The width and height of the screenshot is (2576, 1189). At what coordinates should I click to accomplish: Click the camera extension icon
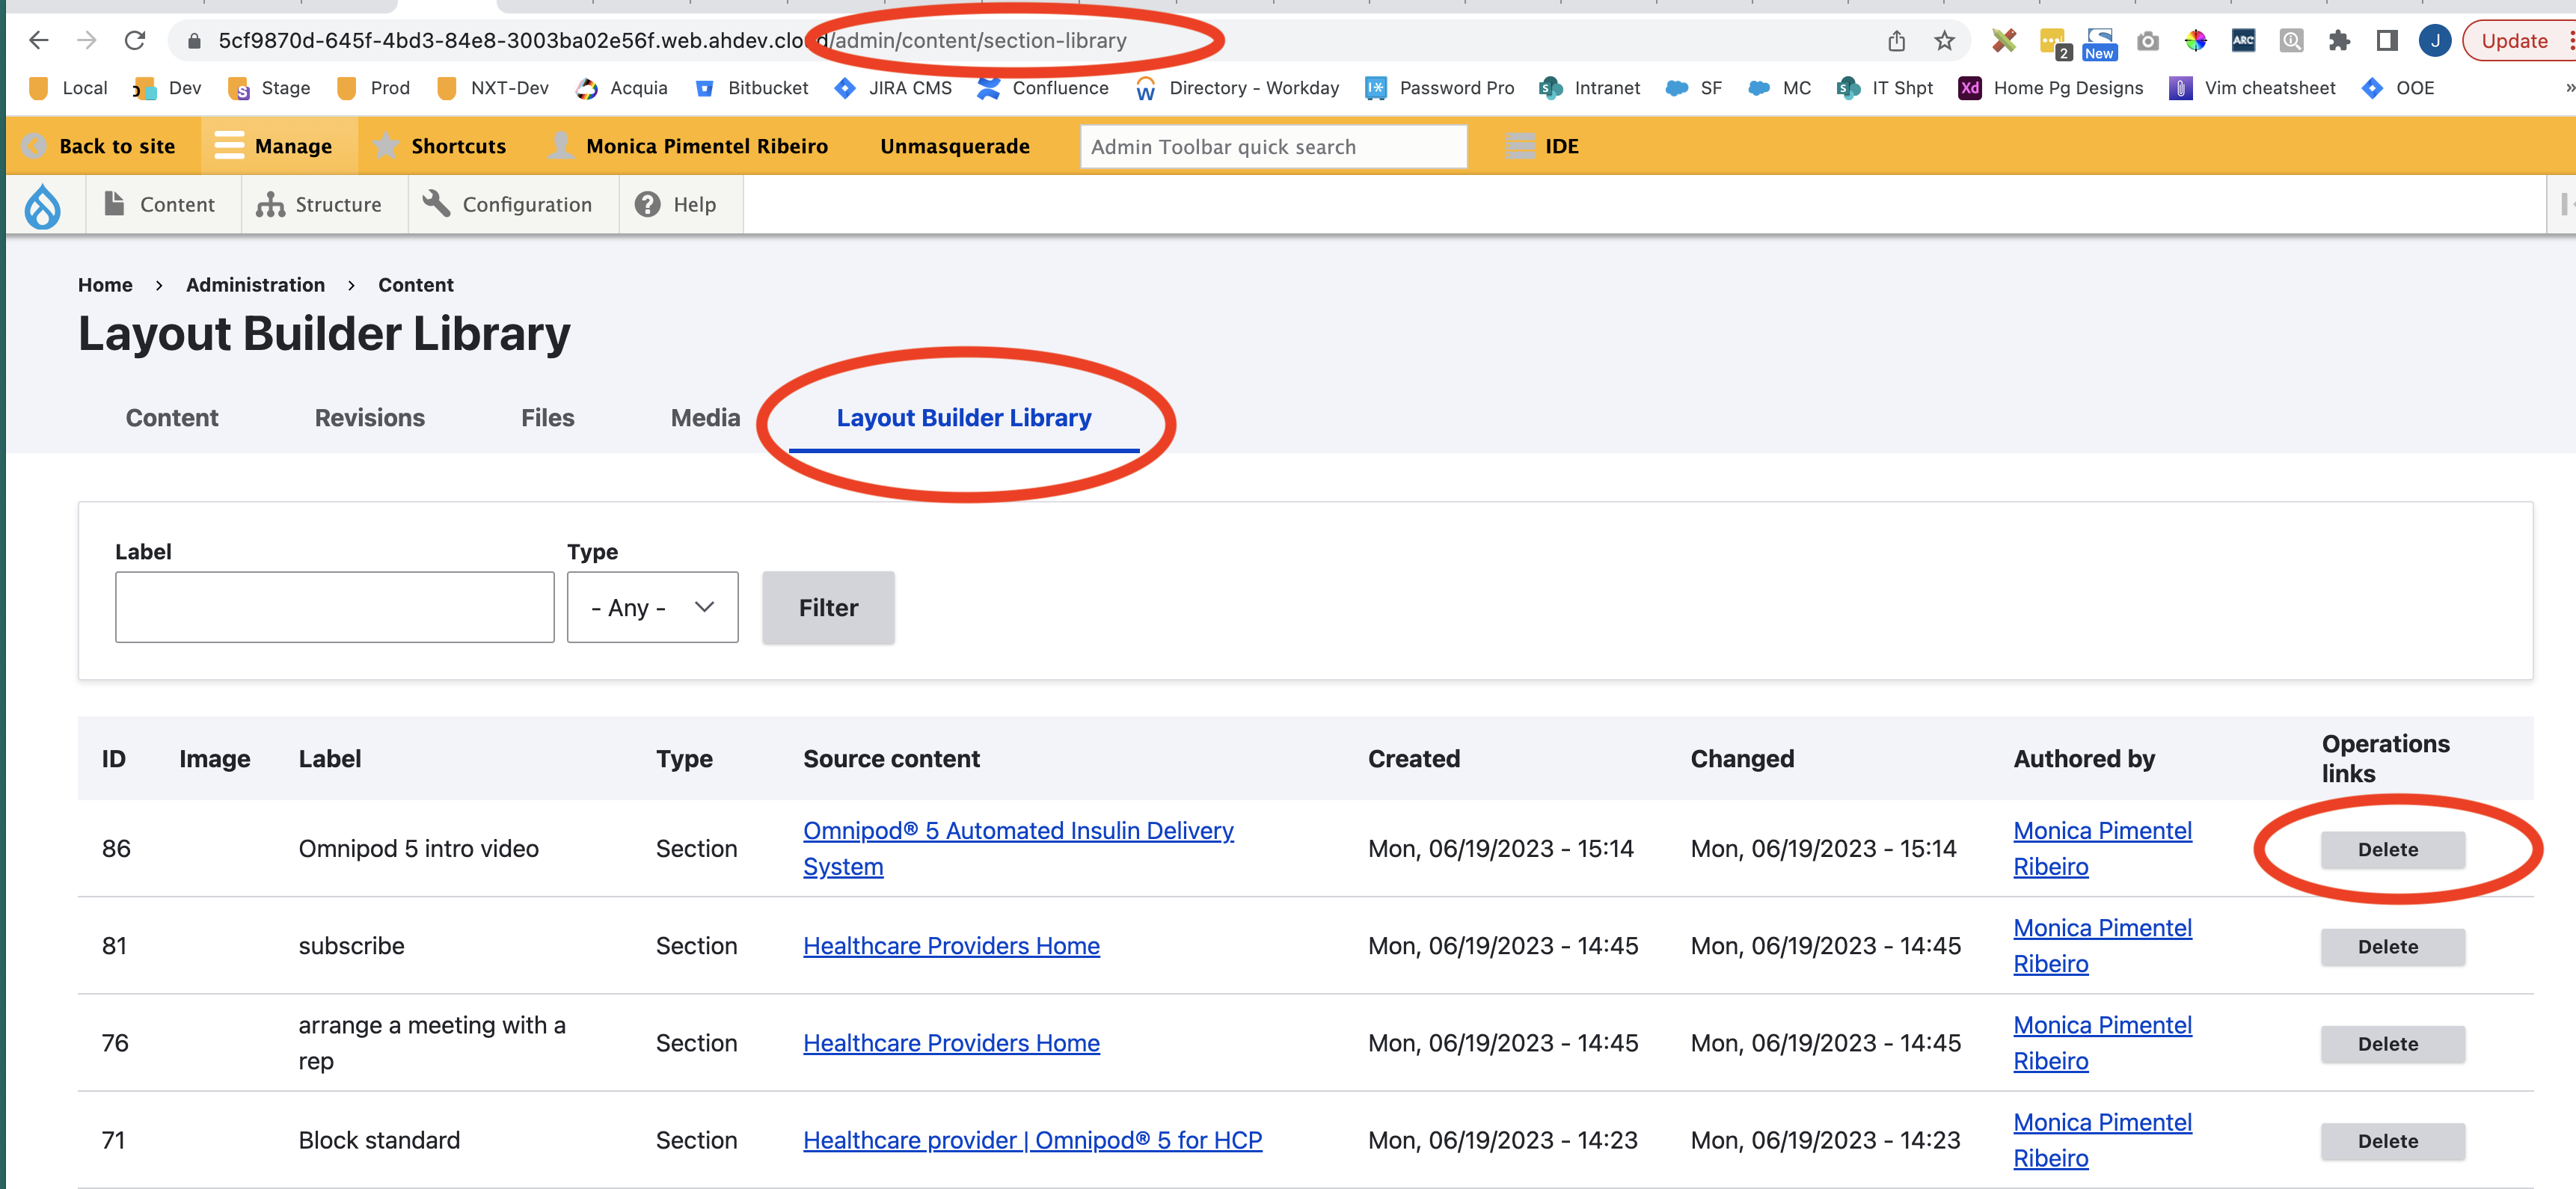2147,40
